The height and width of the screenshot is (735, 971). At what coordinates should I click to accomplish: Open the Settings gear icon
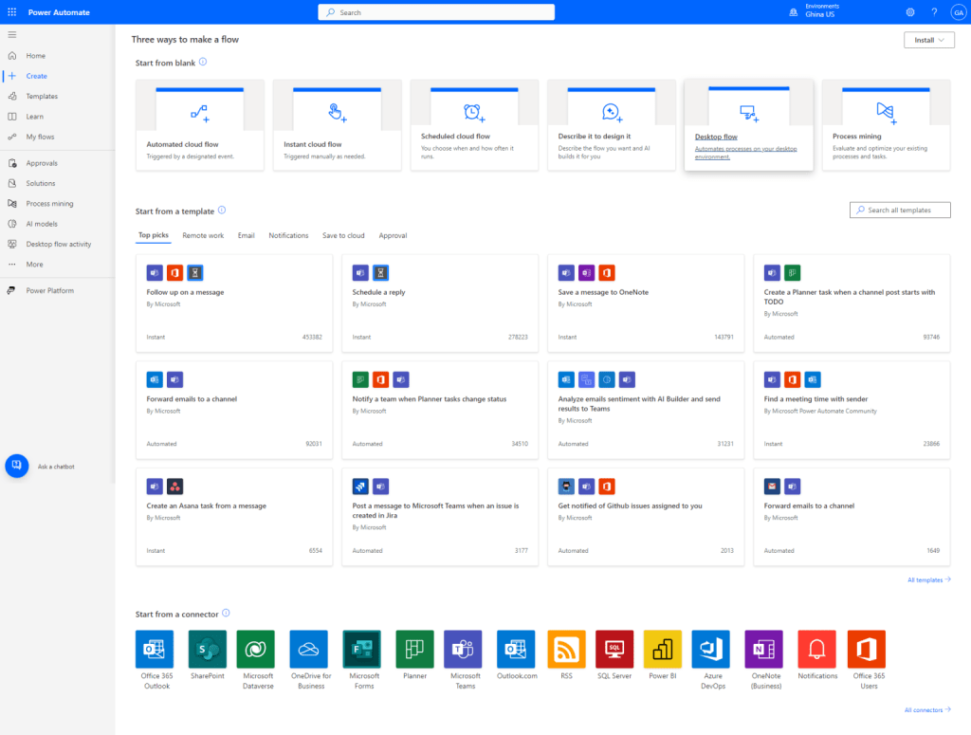click(x=910, y=12)
